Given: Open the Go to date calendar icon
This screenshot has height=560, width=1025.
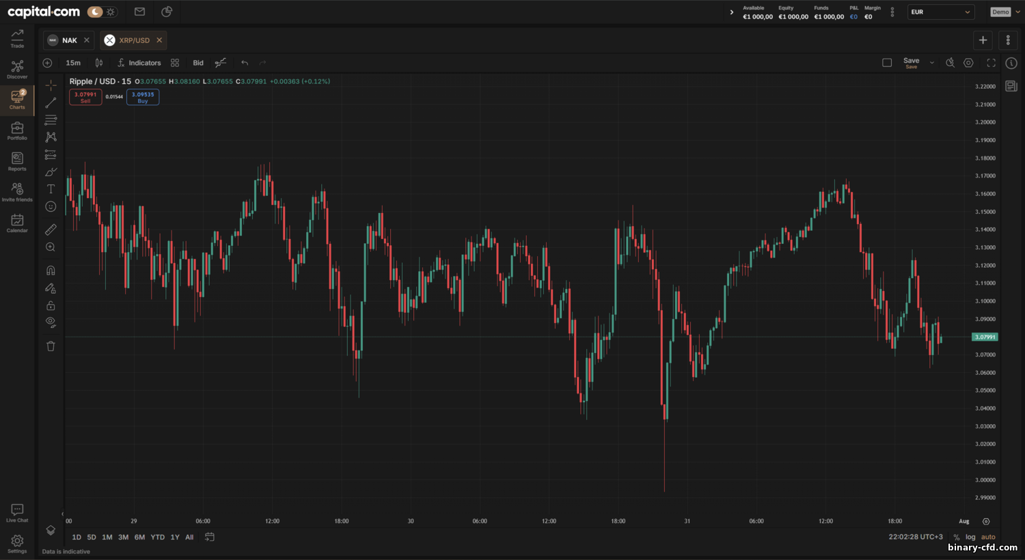Looking at the screenshot, I should (x=210, y=537).
